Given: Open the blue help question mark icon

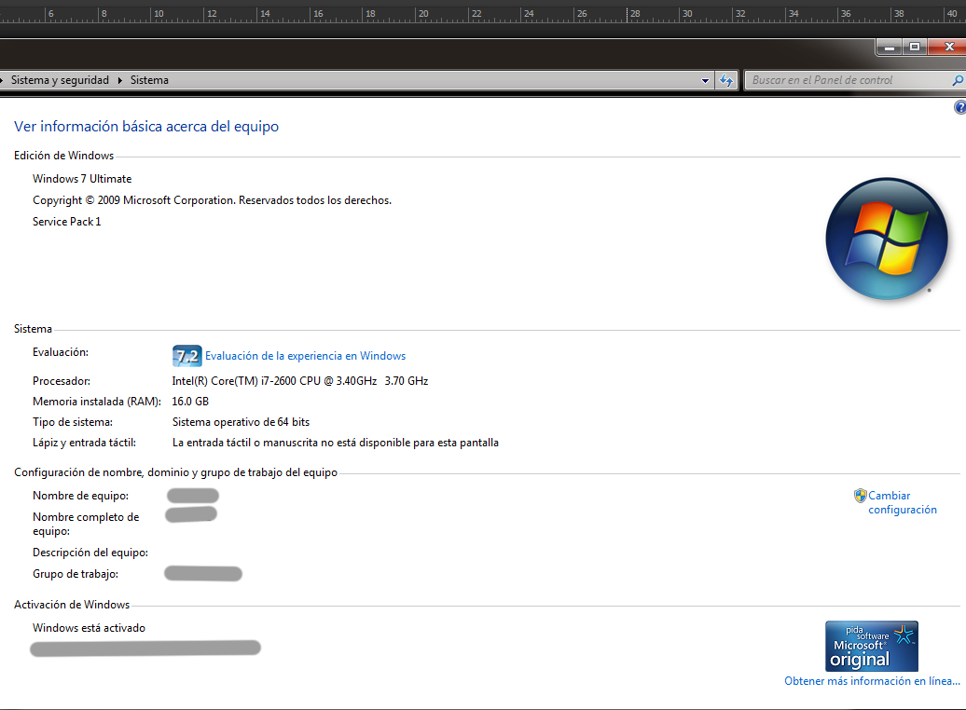Looking at the screenshot, I should click(959, 107).
